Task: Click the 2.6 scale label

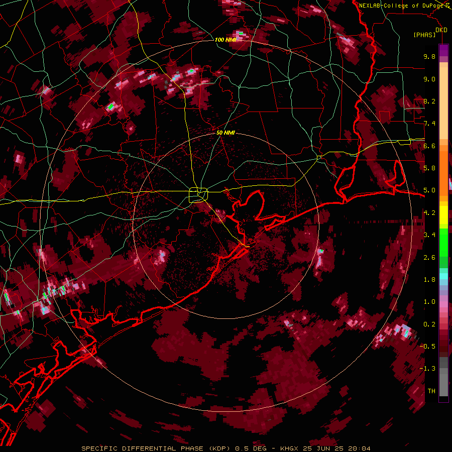Action: point(429,257)
